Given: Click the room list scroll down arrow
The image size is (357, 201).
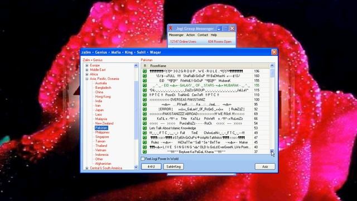Looking at the screenshot, I should (x=272, y=151).
